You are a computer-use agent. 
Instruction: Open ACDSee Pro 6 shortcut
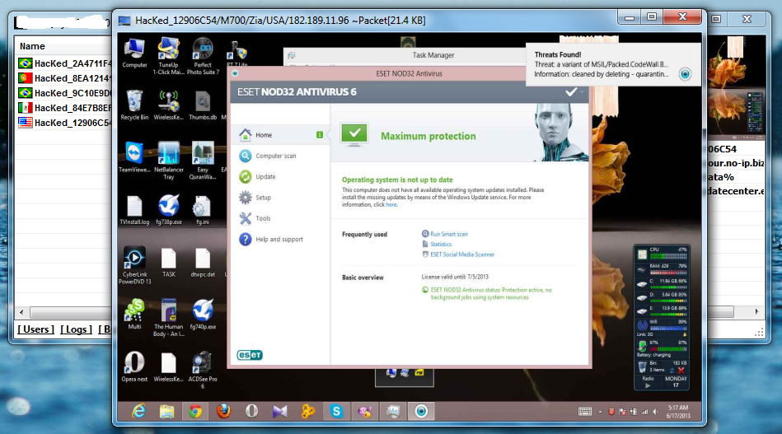[203, 370]
